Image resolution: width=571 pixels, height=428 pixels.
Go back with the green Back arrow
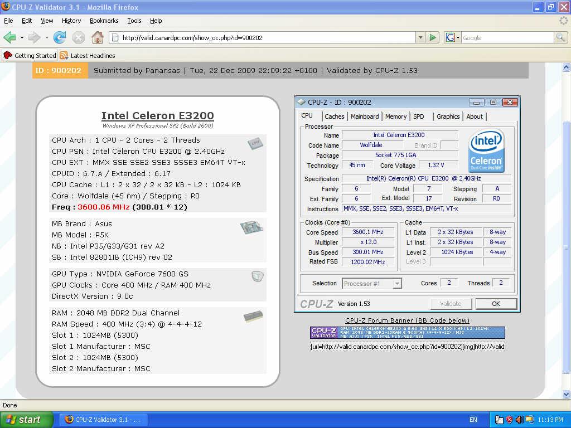(9, 37)
